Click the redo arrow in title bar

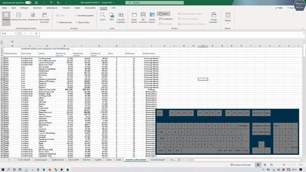pyautogui.click(x=51, y=2)
